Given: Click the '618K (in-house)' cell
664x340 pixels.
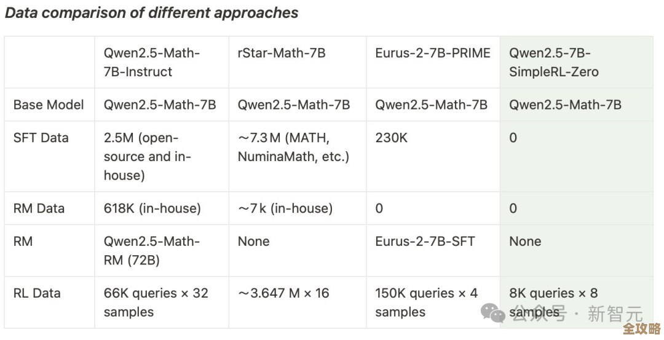Looking at the screenshot, I should coord(152,208).
